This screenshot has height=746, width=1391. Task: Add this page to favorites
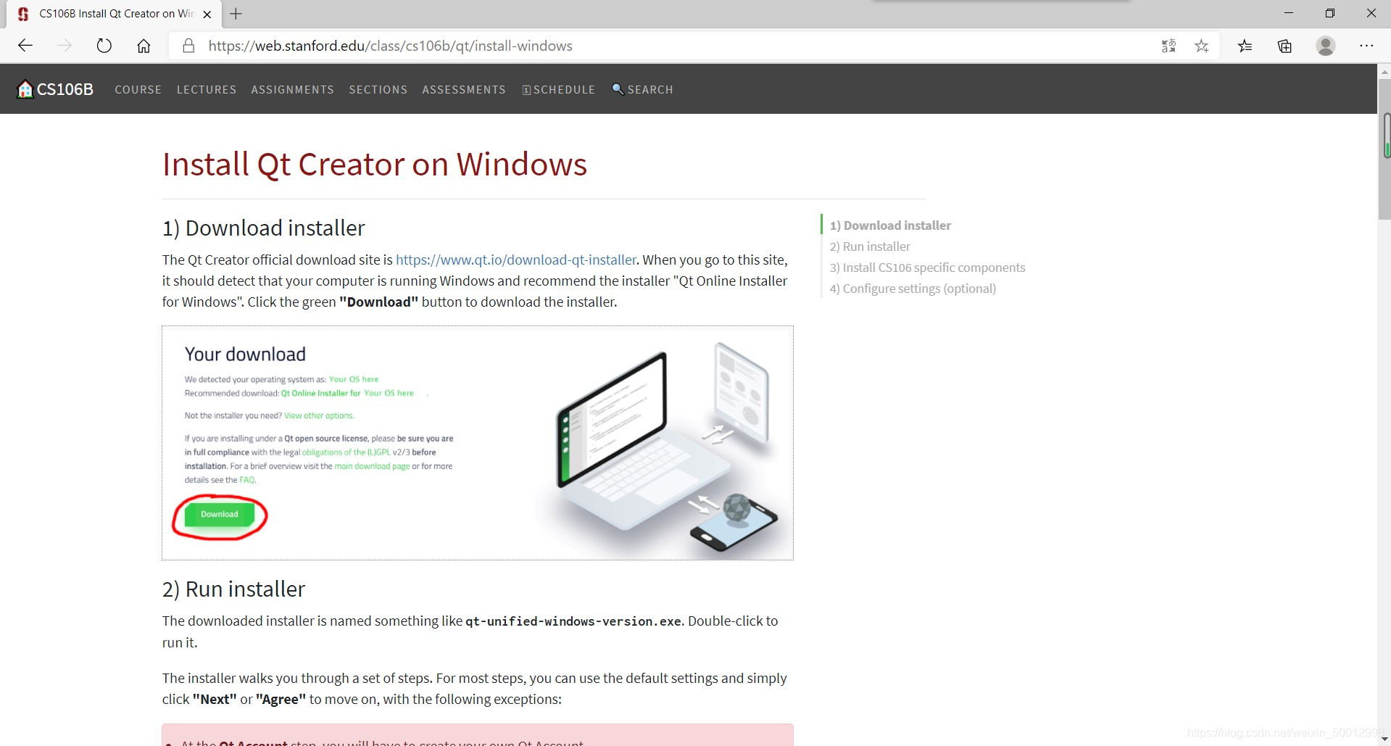click(1202, 46)
